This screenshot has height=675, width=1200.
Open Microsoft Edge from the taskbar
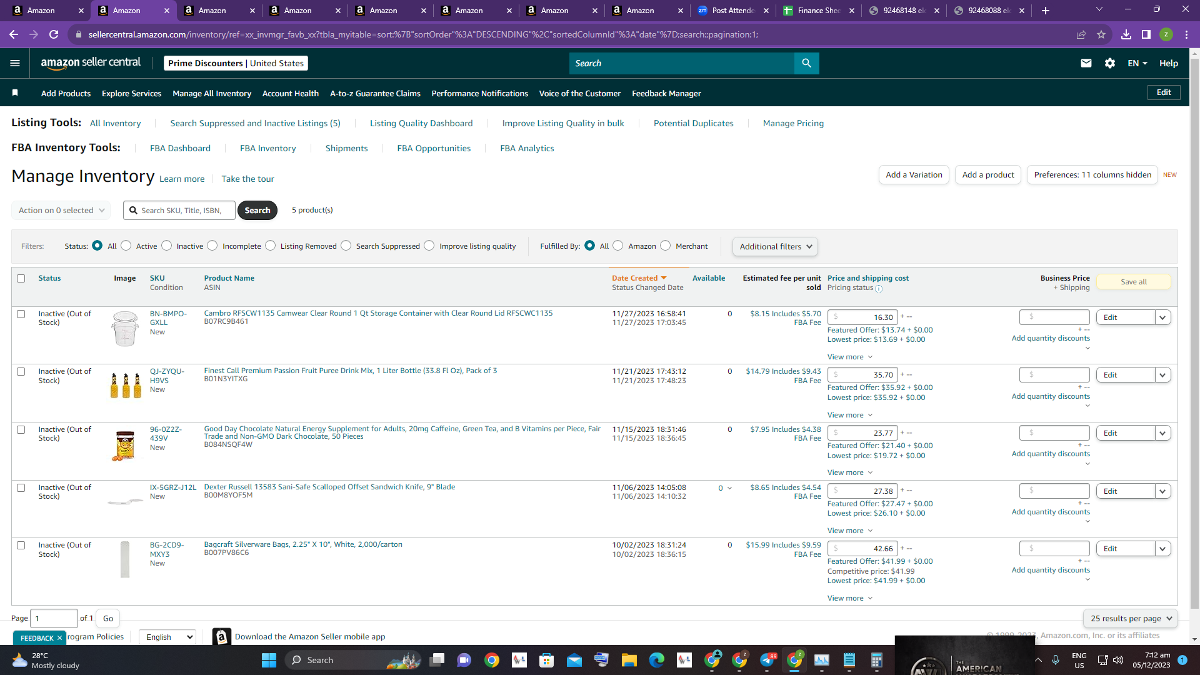pos(656,660)
